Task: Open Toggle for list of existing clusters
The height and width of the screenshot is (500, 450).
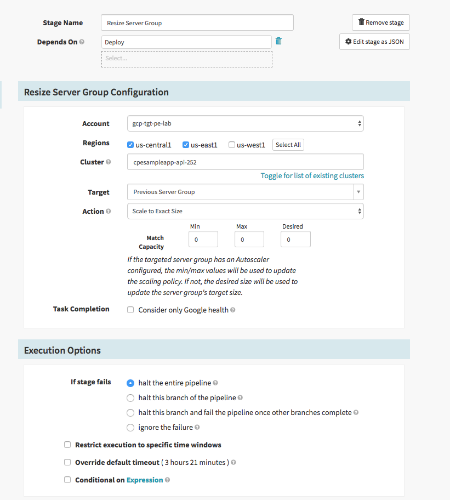Action: point(312,175)
